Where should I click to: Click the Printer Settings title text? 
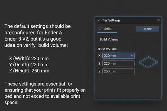tap(109, 20)
